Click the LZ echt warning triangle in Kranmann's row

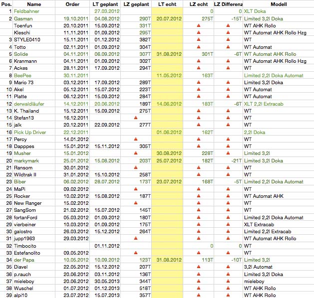[199, 61]
